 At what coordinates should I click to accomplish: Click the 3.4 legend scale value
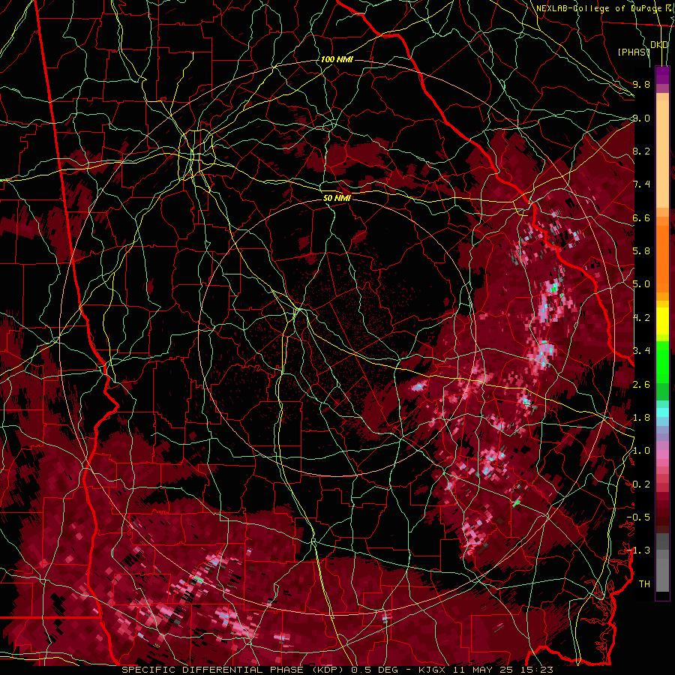click(x=641, y=351)
